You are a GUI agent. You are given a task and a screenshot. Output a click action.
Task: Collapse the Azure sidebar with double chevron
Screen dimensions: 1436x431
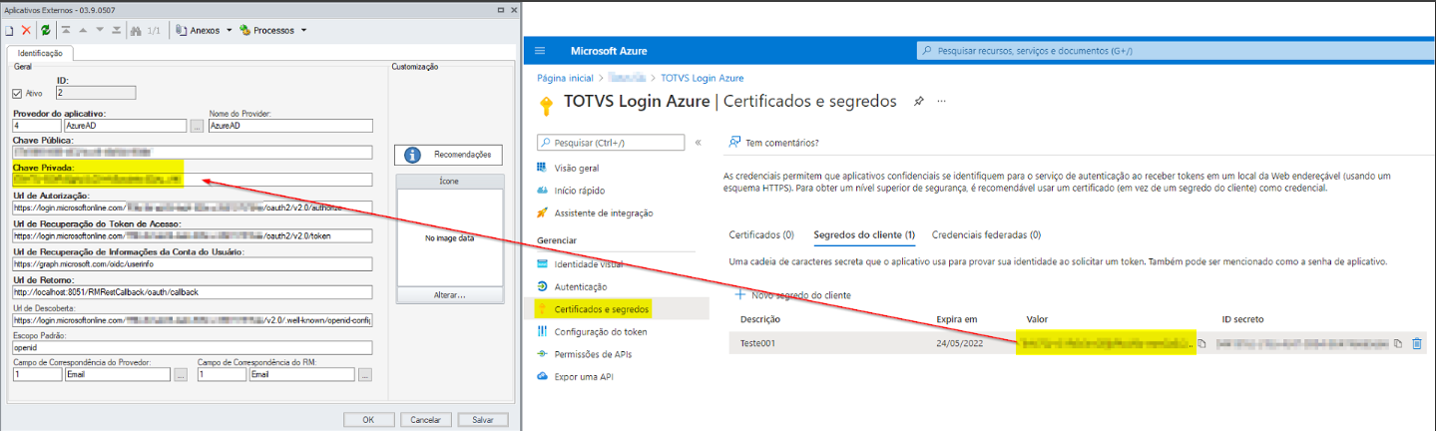click(x=699, y=143)
